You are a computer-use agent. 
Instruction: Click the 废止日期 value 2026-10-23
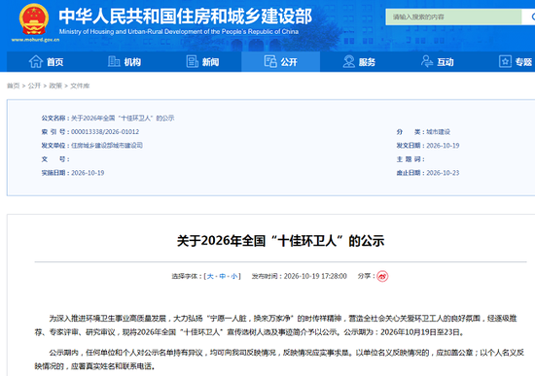[x=443, y=173]
